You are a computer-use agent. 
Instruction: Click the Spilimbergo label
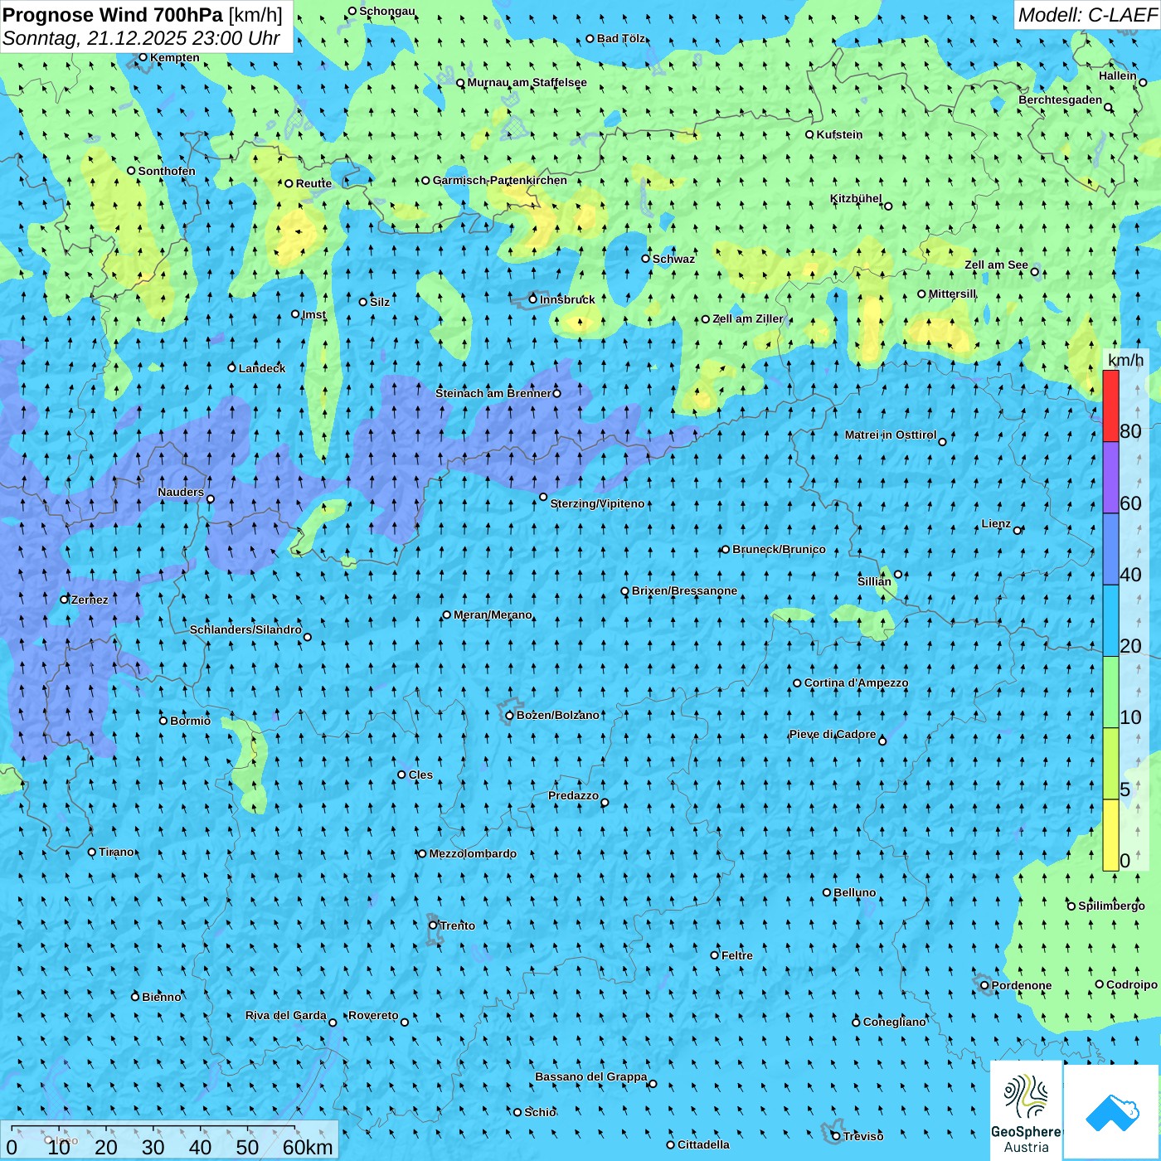(1111, 906)
